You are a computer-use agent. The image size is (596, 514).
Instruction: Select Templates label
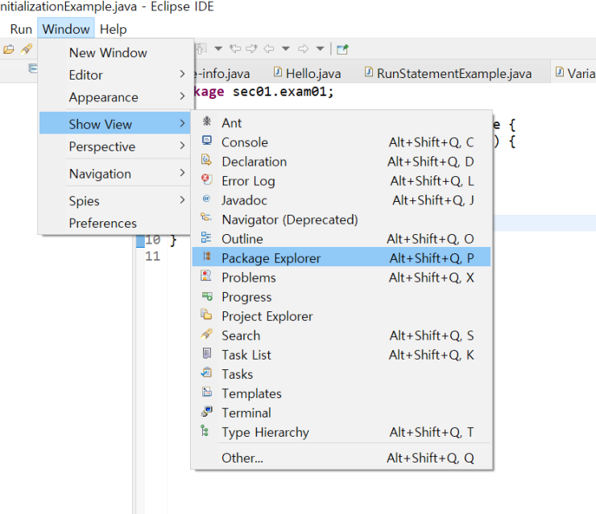click(251, 393)
